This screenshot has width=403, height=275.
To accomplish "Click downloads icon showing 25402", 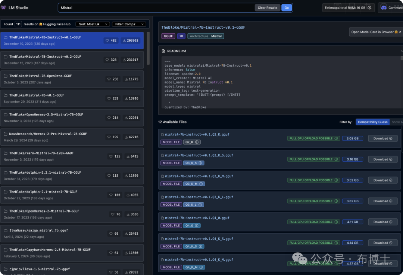I will tap(126, 234).
